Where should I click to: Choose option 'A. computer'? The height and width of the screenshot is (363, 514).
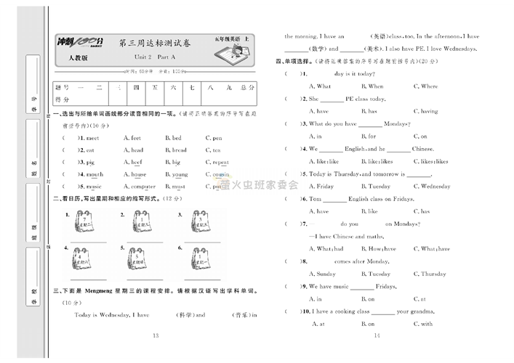point(140,187)
